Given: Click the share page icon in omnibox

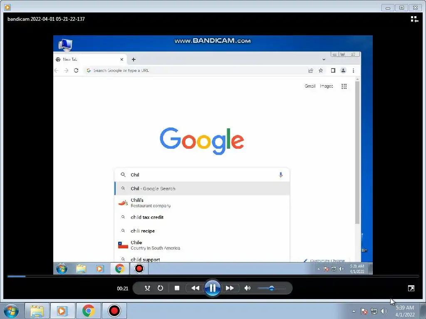Looking at the screenshot, I should [x=311, y=71].
